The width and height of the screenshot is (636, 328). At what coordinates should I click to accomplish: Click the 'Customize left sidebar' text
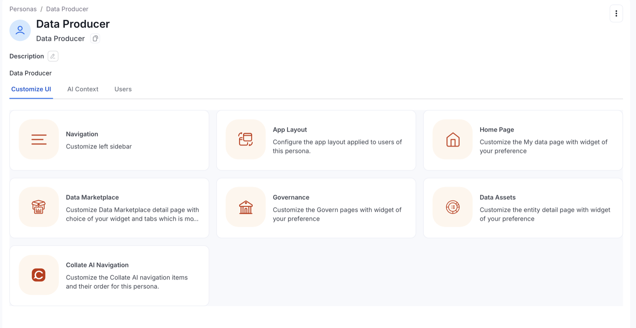99,146
